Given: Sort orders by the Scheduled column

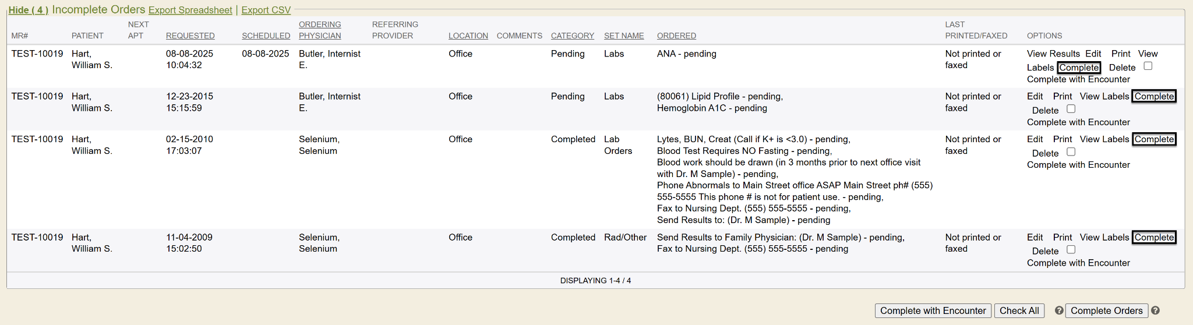Looking at the screenshot, I should click(x=266, y=36).
